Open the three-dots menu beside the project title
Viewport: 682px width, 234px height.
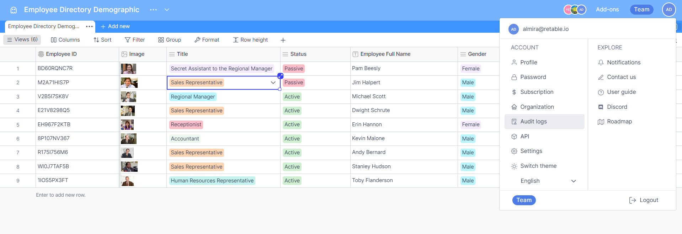[x=153, y=10]
